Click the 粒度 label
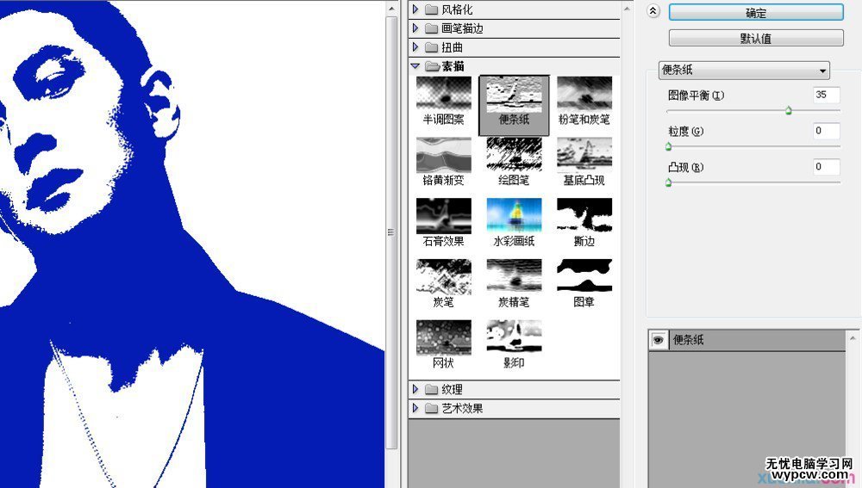This screenshot has width=862, height=488. tap(685, 131)
